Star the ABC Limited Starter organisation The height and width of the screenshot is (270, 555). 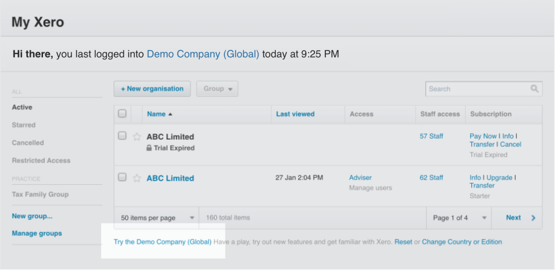pyautogui.click(x=137, y=178)
